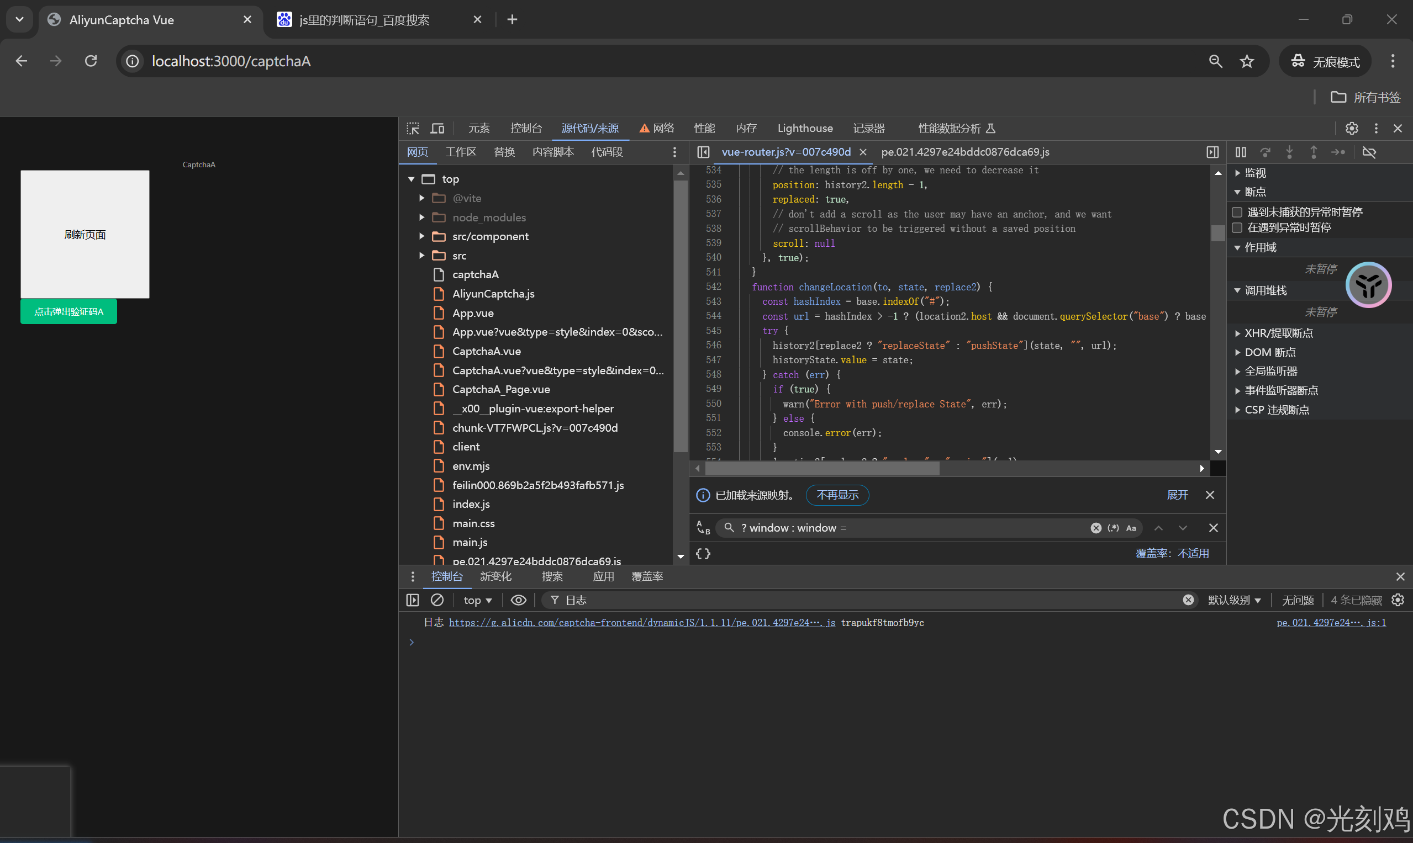This screenshot has width=1413, height=843.
Task: Clear the console with the ban icon
Action: point(437,600)
